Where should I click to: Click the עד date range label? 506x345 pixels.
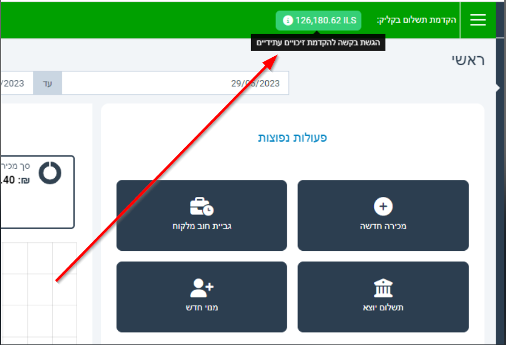pyautogui.click(x=48, y=83)
